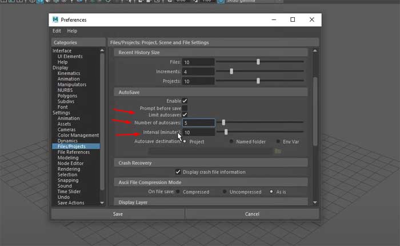Choose Env Var autosave destination

[278, 141]
